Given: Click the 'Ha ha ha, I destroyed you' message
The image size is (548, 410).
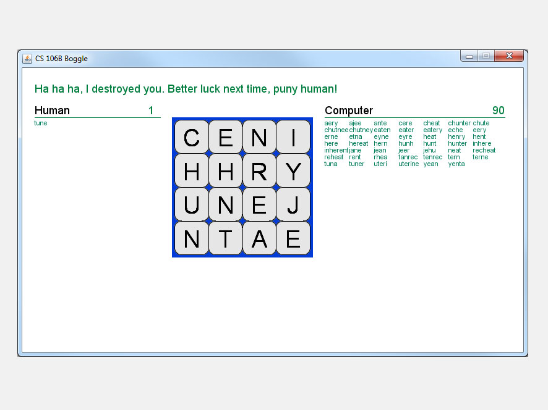Looking at the screenshot, I should (186, 89).
